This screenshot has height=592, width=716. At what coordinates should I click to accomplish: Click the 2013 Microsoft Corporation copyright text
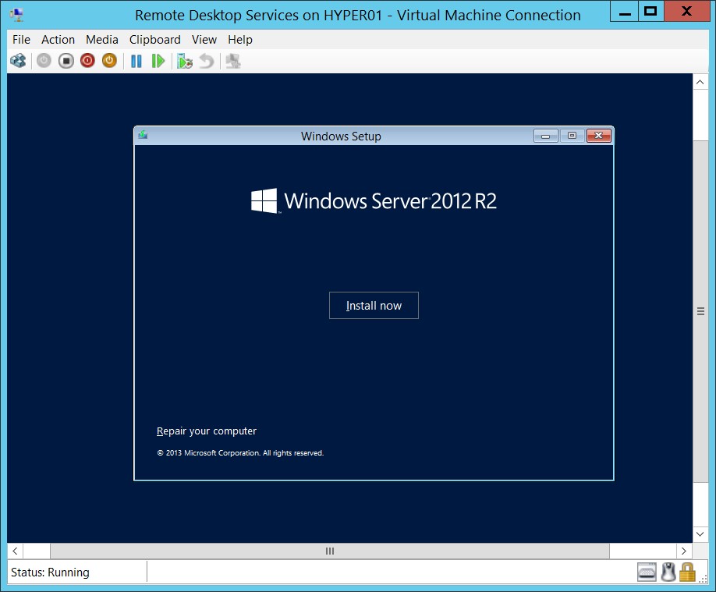240,452
